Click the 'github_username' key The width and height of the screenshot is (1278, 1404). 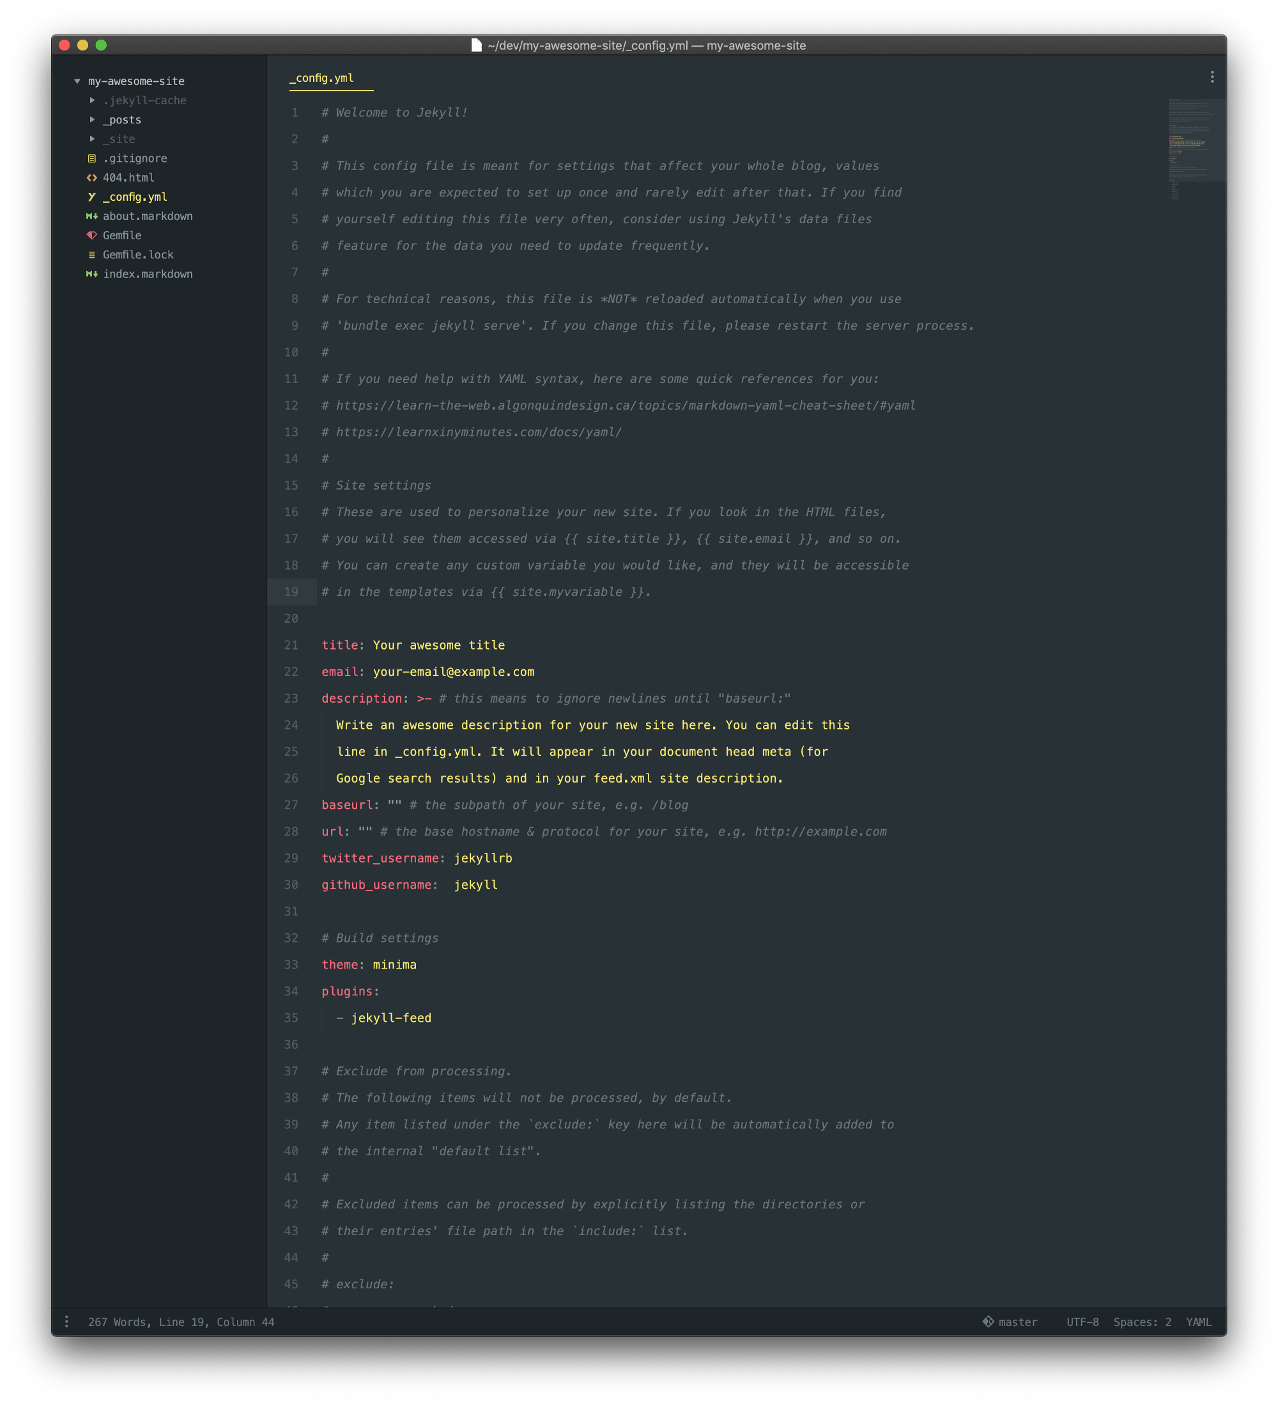point(376,884)
